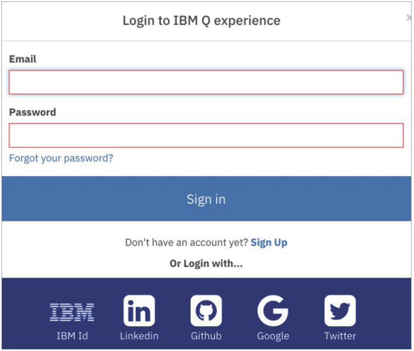Open the Forgot your password link

tap(61, 158)
